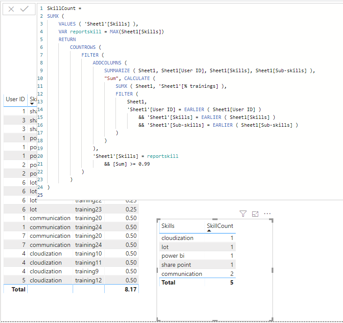Click the RETURN keyword in the formula
Screen dimensions: 343x323
(x=67, y=39)
